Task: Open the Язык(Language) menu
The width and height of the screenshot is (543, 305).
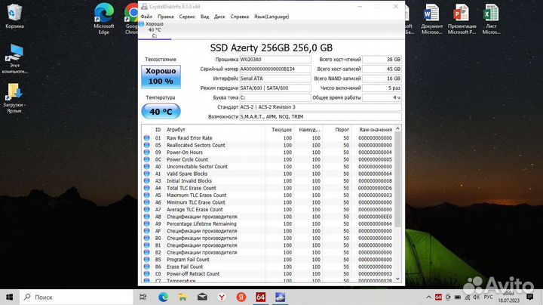Action: click(x=271, y=17)
